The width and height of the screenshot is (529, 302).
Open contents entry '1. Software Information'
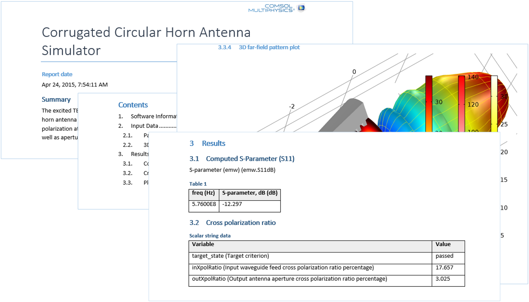click(x=147, y=116)
